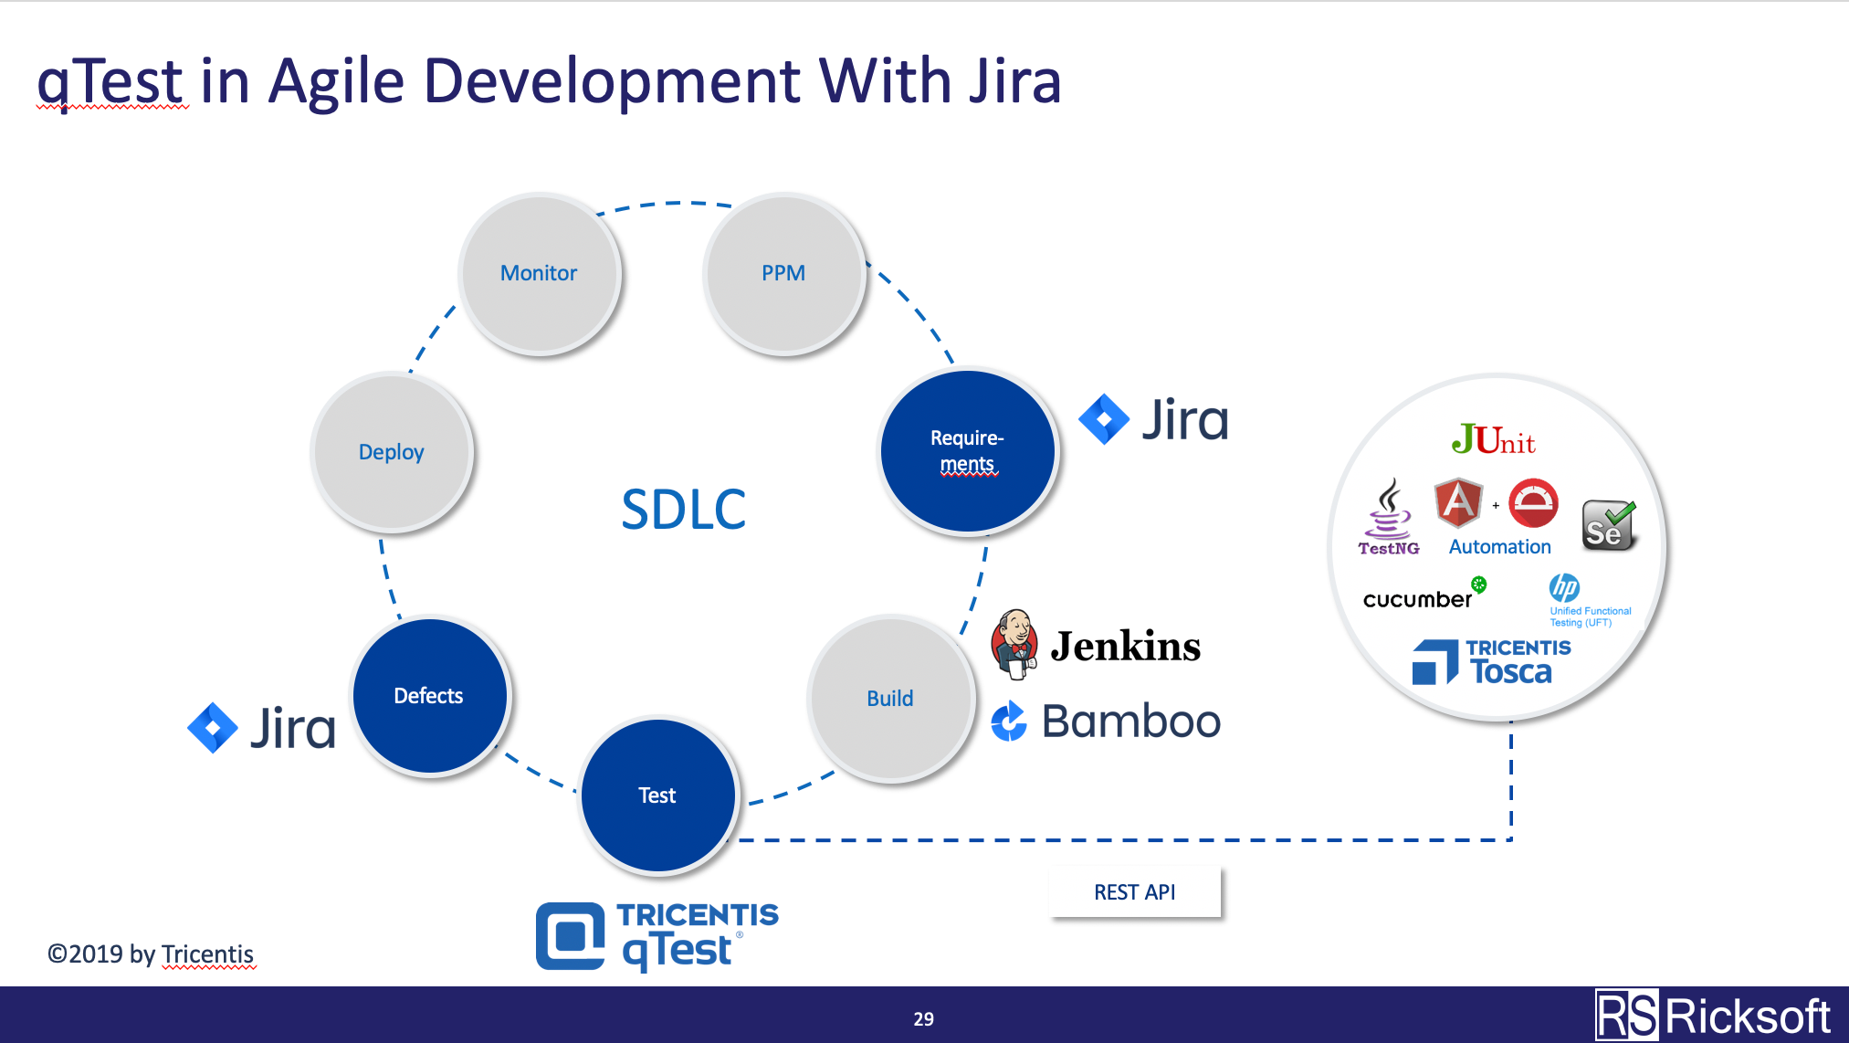Select the Build circle
The height and width of the screenshot is (1043, 1849).
pyautogui.click(x=890, y=699)
